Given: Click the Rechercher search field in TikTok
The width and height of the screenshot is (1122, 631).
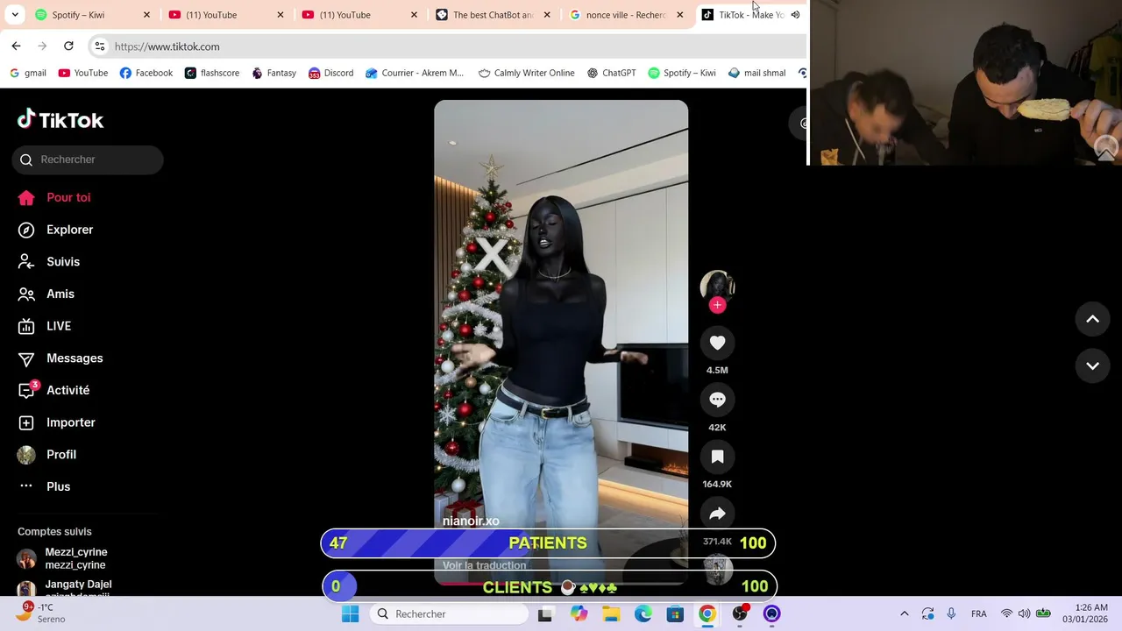Looking at the screenshot, I should (x=88, y=160).
